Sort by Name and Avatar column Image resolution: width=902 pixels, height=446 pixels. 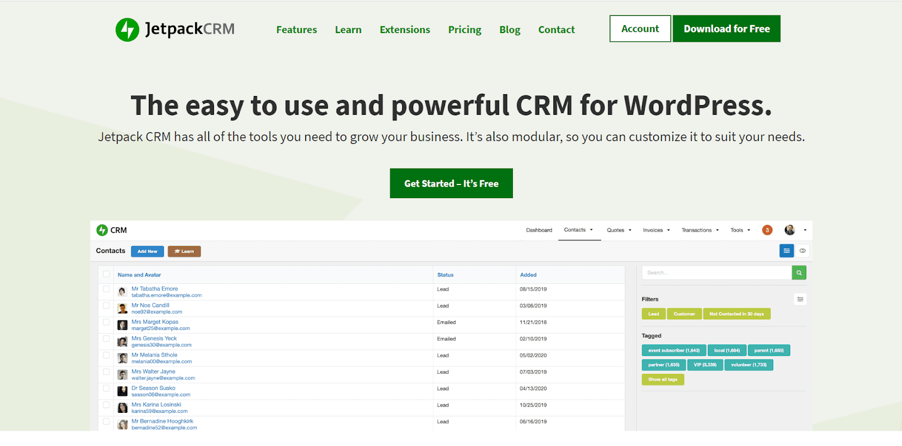[x=139, y=275]
